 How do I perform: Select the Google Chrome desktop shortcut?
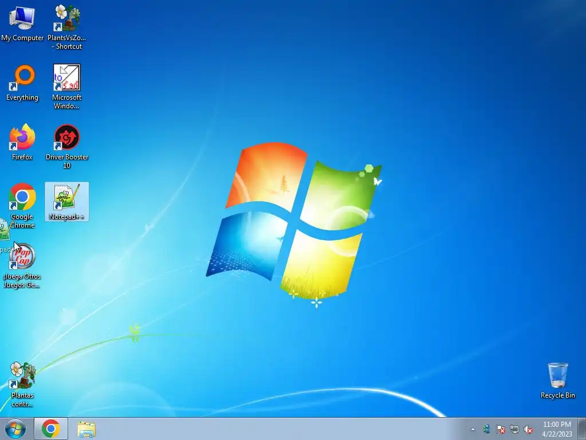pos(22,206)
